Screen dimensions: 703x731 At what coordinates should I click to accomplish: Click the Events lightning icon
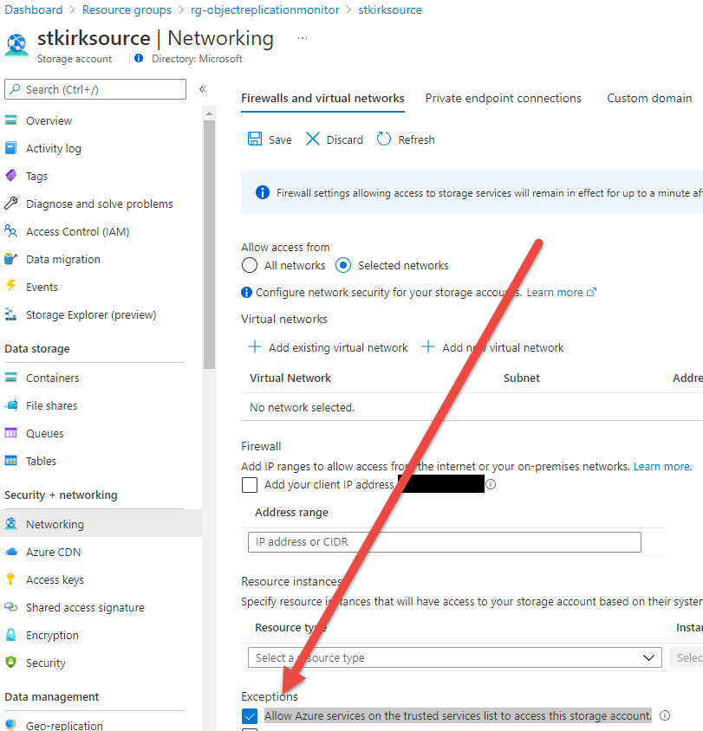(x=10, y=286)
